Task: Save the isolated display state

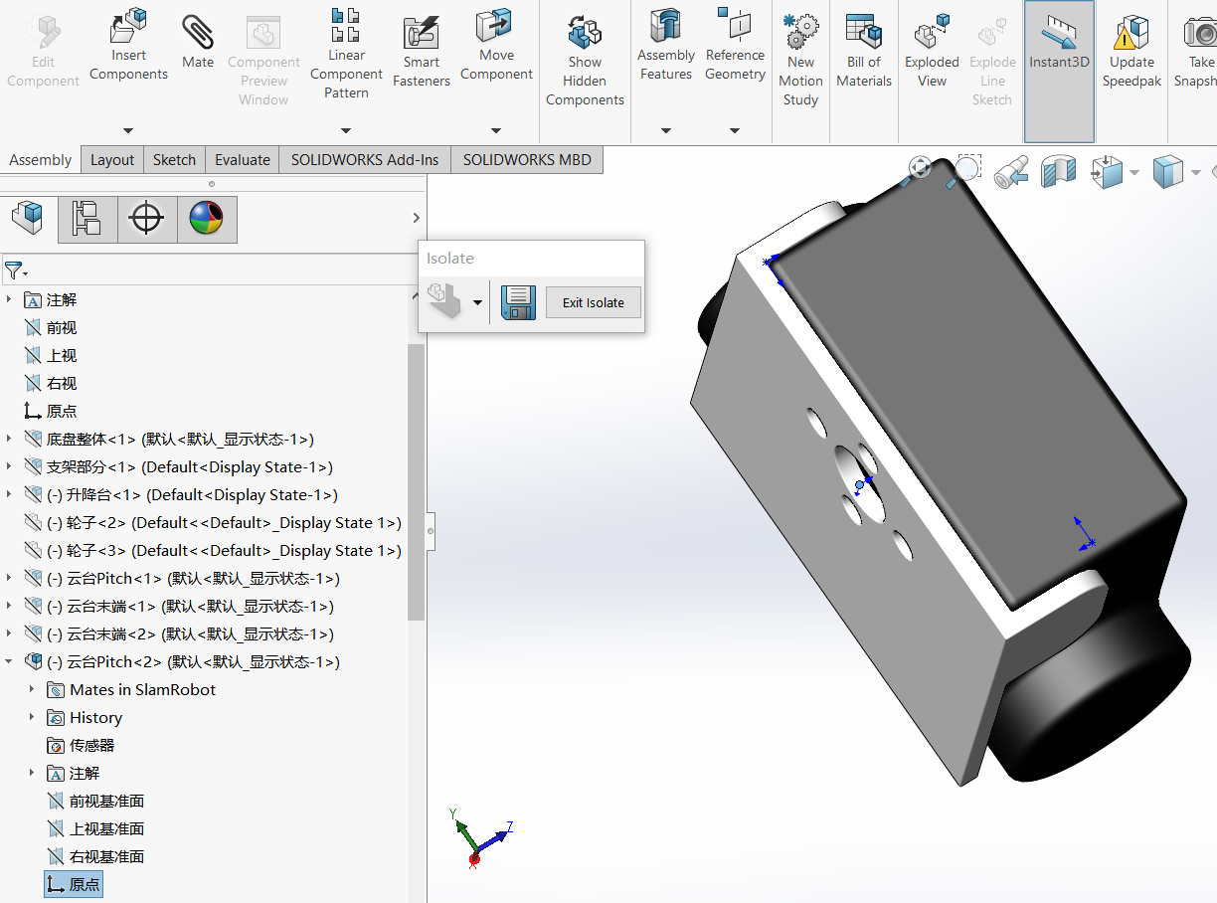Action: (517, 302)
